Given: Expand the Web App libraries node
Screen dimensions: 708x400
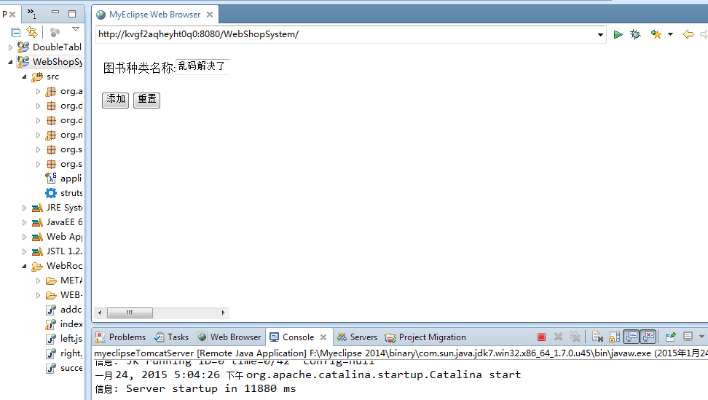Looking at the screenshot, I should pyautogui.click(x=24, y=237).
